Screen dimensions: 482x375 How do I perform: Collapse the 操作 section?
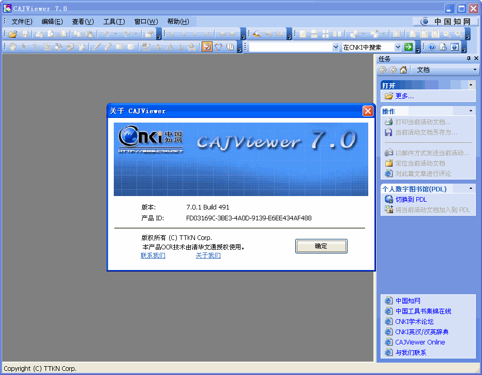point(470,110)
